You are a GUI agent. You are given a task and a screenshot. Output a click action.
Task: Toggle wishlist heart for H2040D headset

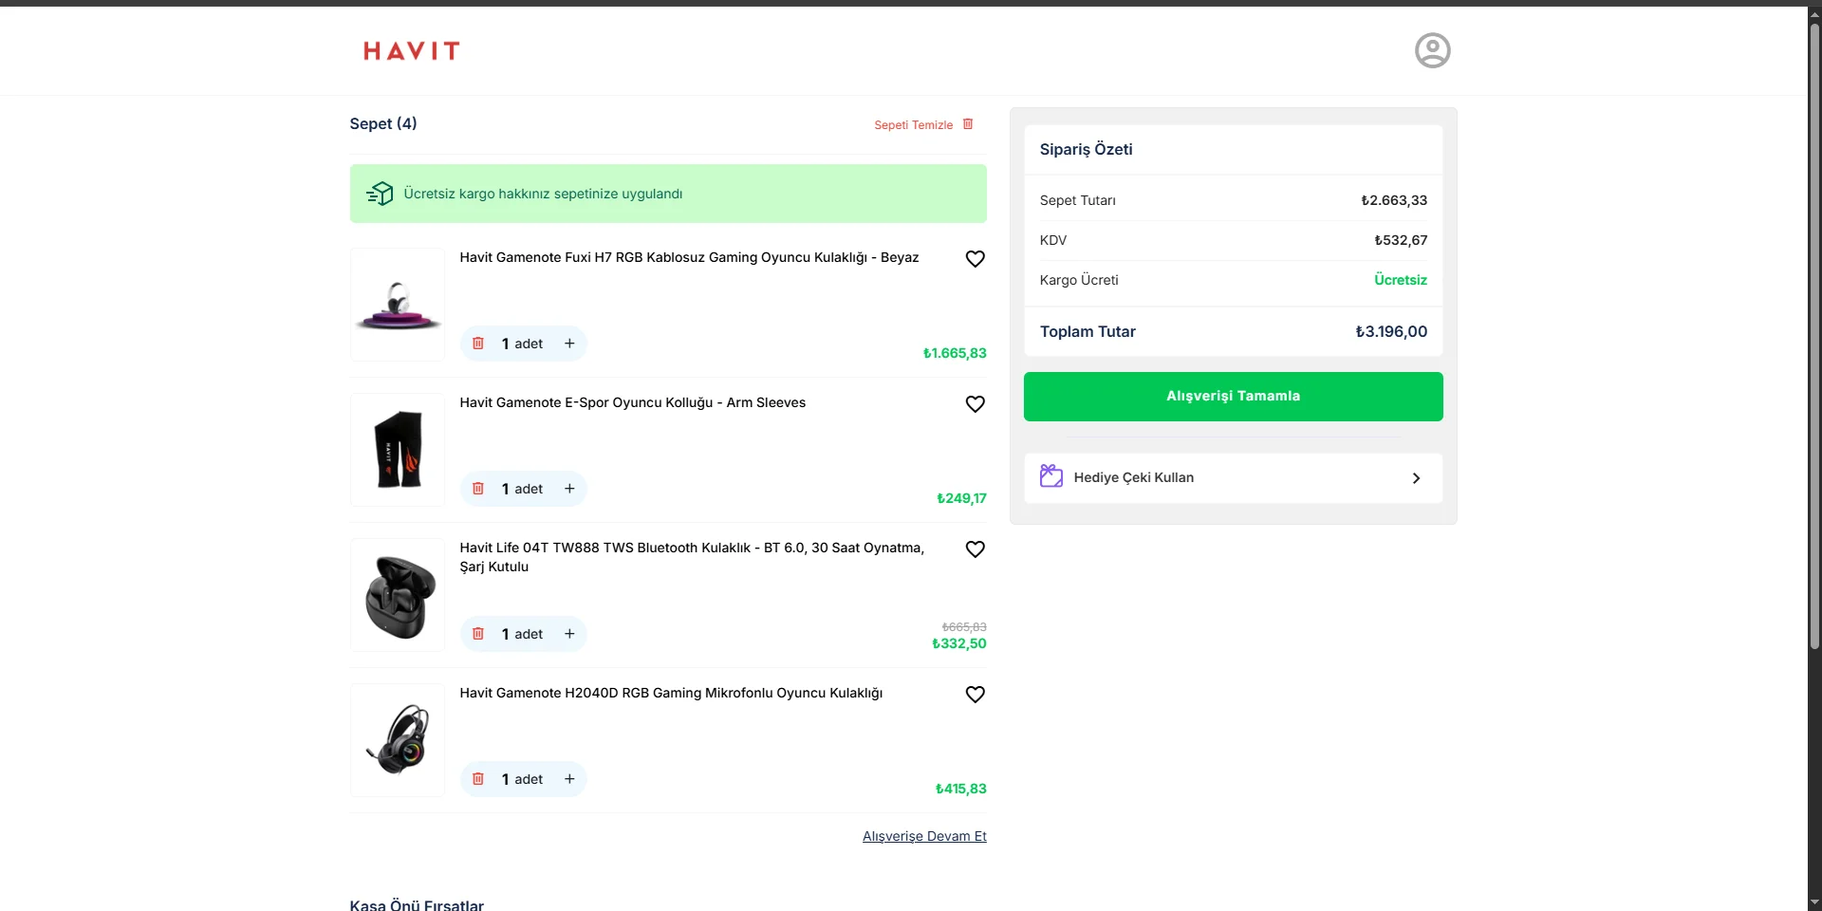pos(975,695)
